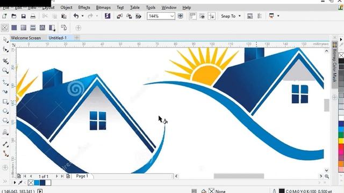This screenshot has height=193, width=344.
Task: Open the Tools menu
Action: (150, 8)
